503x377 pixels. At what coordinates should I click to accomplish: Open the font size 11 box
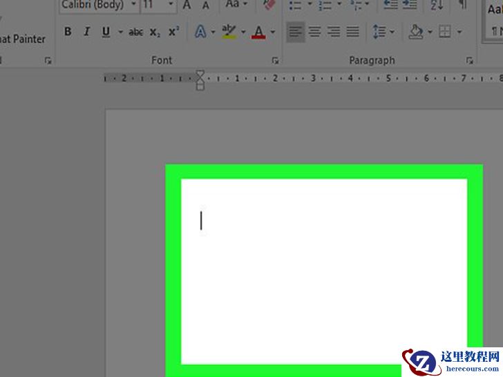[x=159, y=5]
